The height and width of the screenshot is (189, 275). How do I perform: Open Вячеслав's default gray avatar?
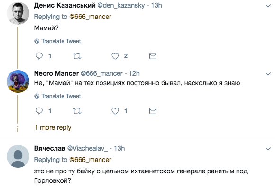[x=18, y=156]
